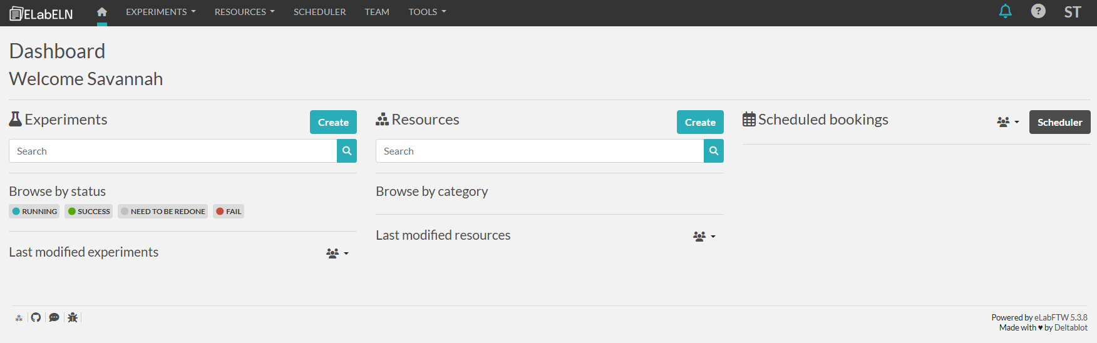
Task: Expand the Resources menu dropdown
Action: point(244,12)
